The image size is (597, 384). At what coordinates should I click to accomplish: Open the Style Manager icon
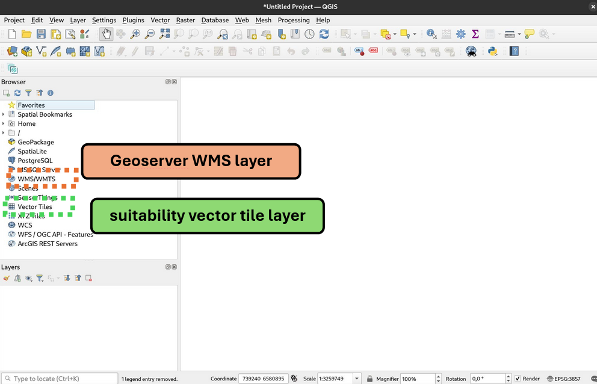84,34
